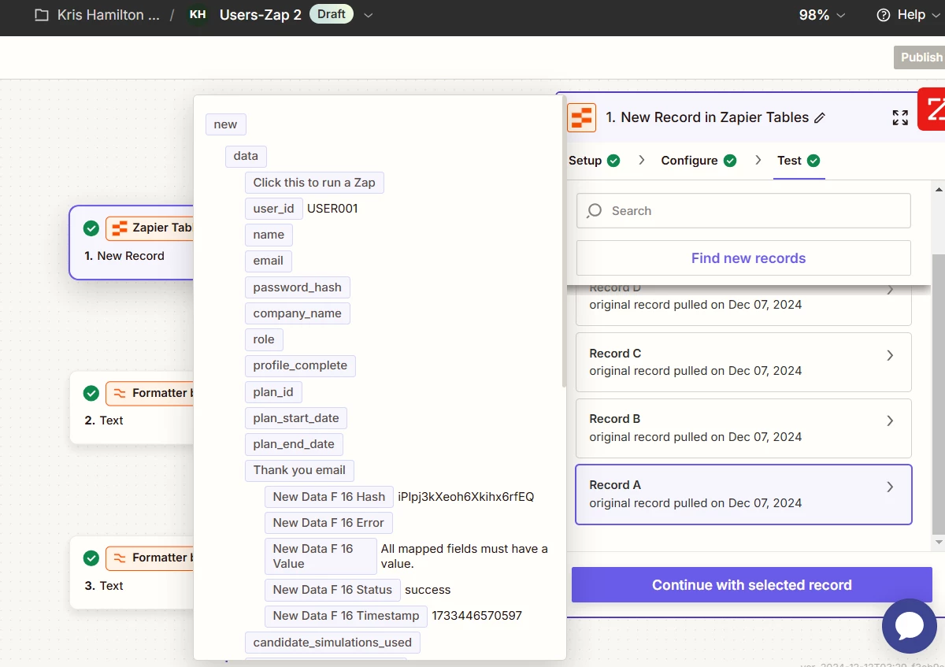Select New Data F 16 Value field
This screenshot has width=945, height=667.
pos(321,556)
